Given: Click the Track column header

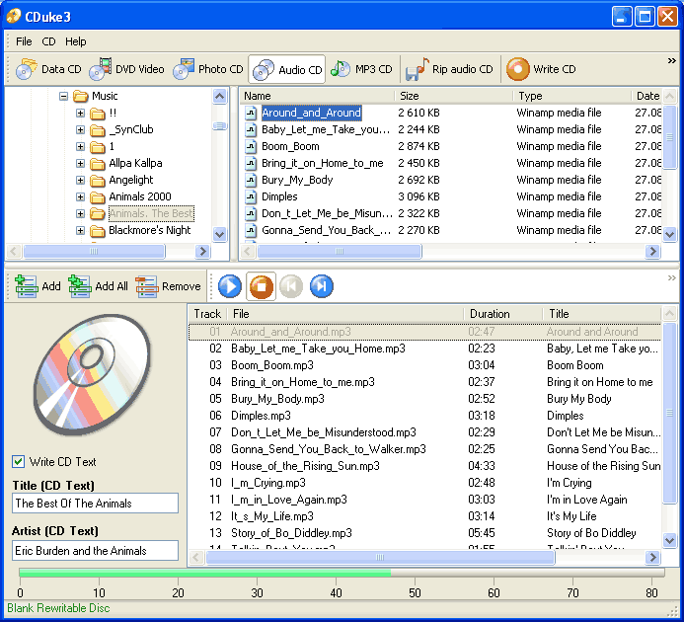Looking at the screenshot, I should click(x=207, y=314).
